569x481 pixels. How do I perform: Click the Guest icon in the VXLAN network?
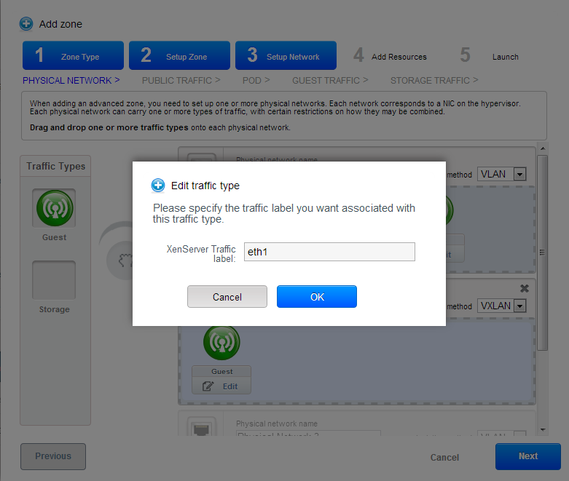pos(221,342)
